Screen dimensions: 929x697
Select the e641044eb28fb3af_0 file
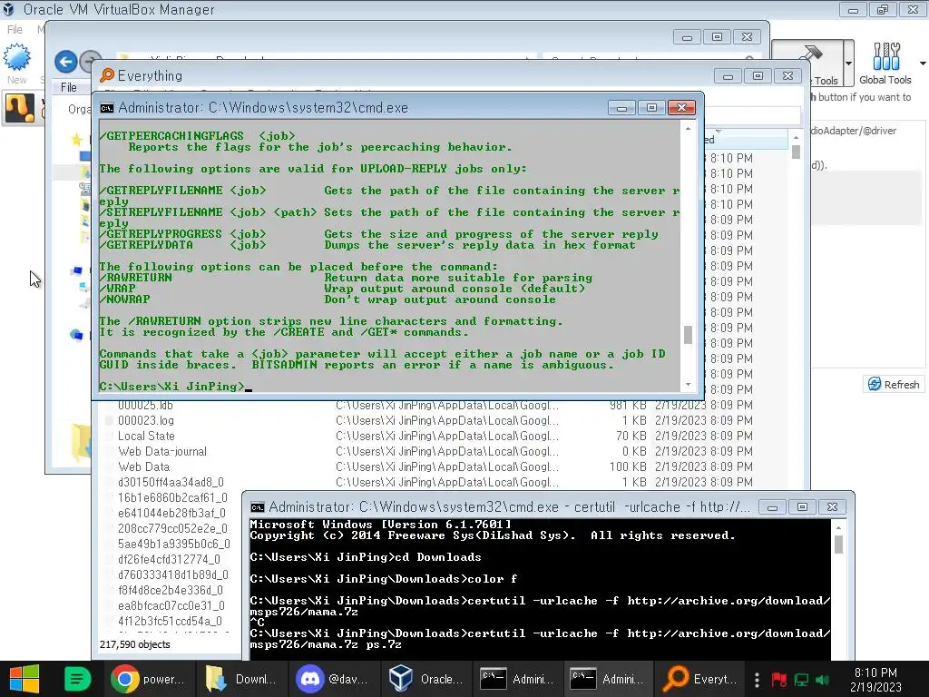(171, 513)
